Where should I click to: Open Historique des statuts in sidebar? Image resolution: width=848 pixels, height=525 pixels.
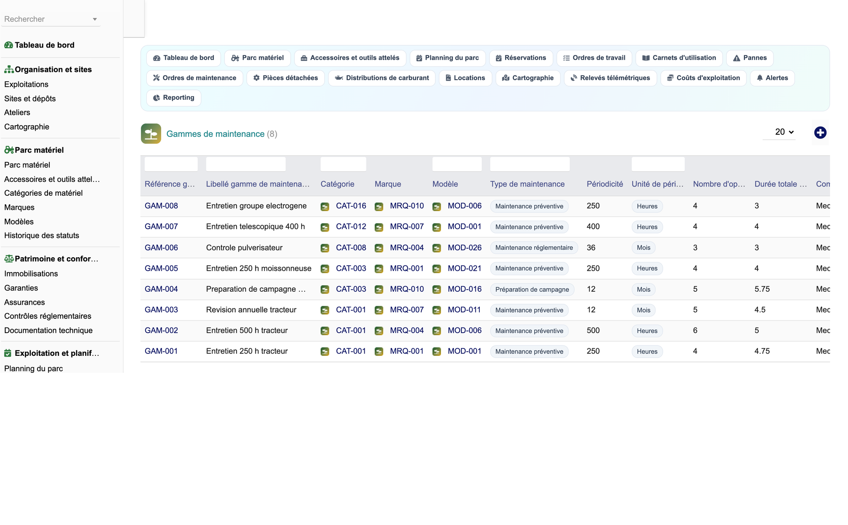pyautogui.click(x=41, y=235)
